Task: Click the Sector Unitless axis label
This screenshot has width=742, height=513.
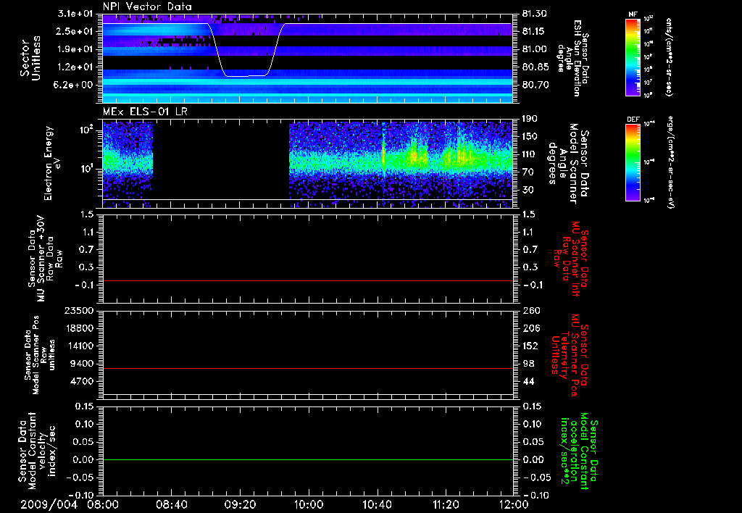Action: tap(30, 58)
